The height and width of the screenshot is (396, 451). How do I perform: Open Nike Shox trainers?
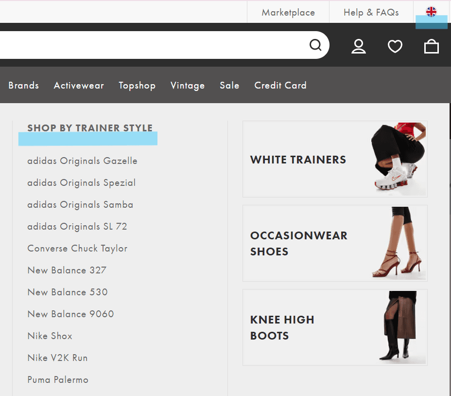pyautogui.click(x=50, y=336)
